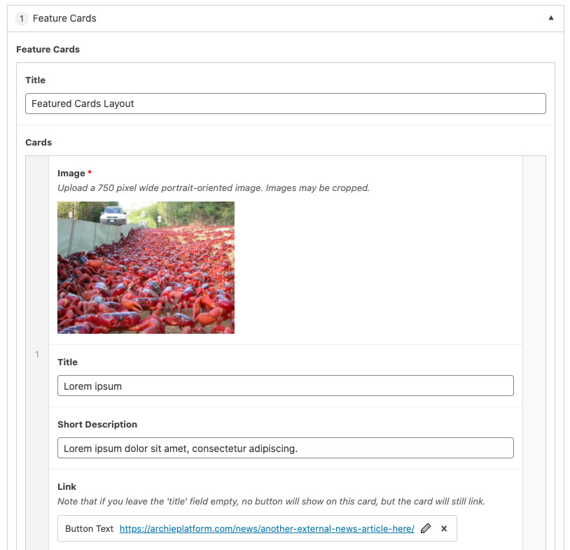570x550 pixels.
Task: Click the pencil icon to edit link
Action: click(x=426, y=529)
